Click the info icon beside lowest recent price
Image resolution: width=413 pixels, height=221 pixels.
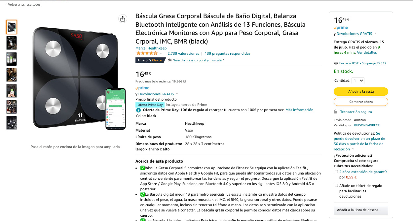(x=184, y=81)
